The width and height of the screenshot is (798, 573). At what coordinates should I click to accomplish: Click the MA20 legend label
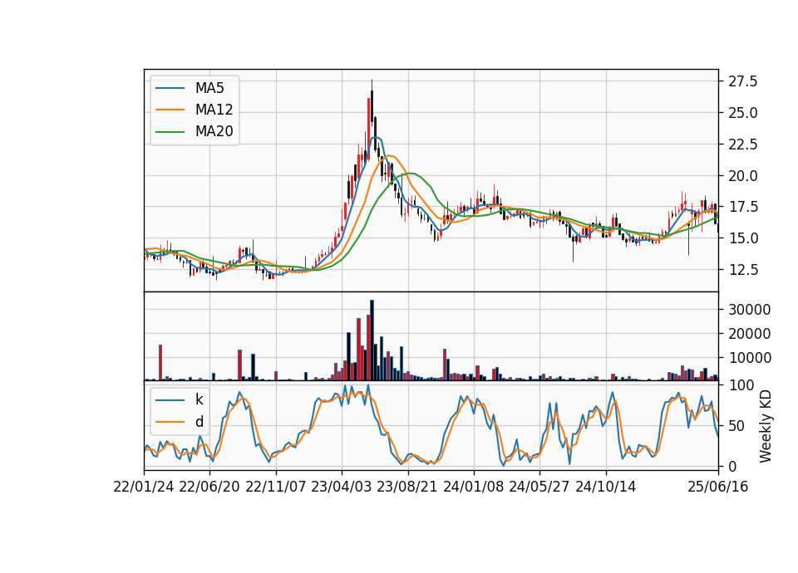pyautogui.click(x=214, y=131)
